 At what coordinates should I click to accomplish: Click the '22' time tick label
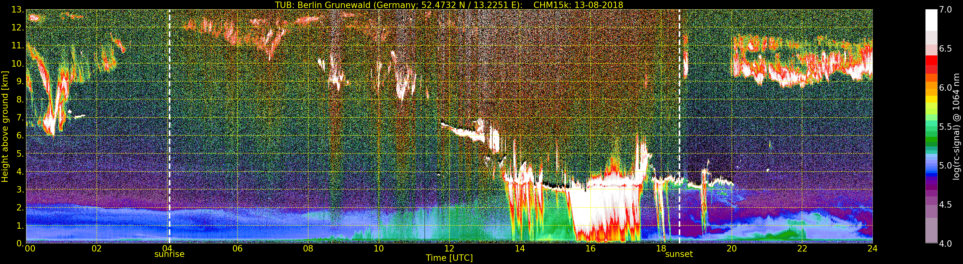click(802, 248)
